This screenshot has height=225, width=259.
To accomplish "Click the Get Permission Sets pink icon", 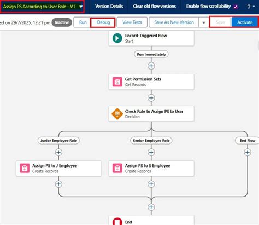I will coord(117,82).
